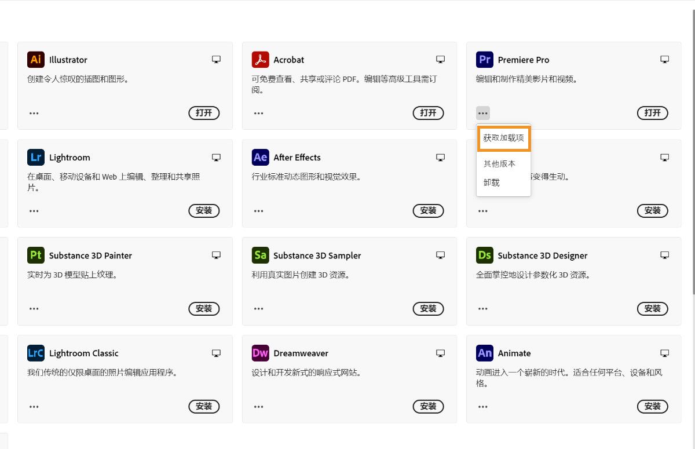
Task: Click the After Effects app icon
Action: tap(260, 157)
